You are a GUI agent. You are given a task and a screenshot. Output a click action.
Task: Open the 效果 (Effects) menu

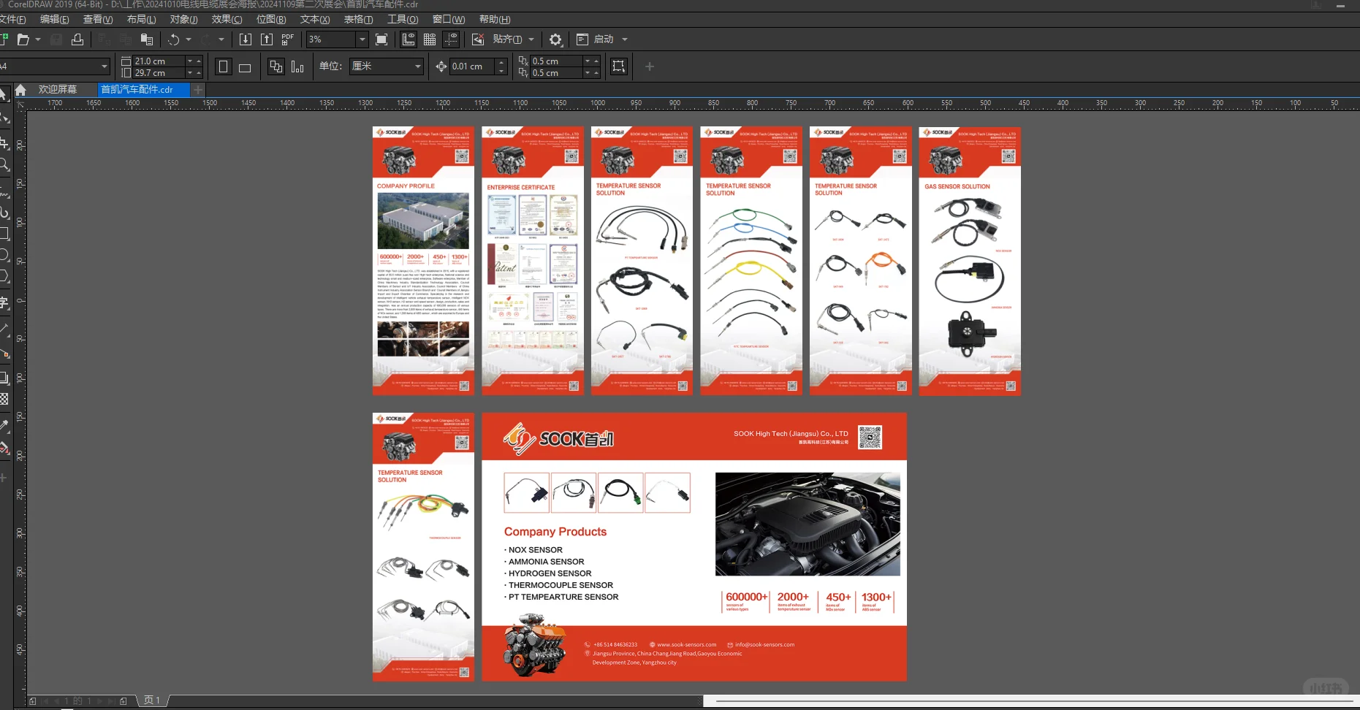[x=227, y=19]
